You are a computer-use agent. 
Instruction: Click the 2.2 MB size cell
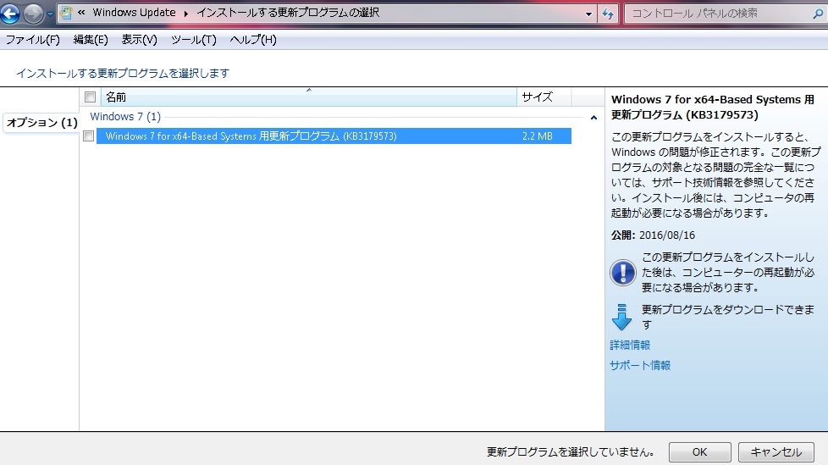click(x=538, y=136)
